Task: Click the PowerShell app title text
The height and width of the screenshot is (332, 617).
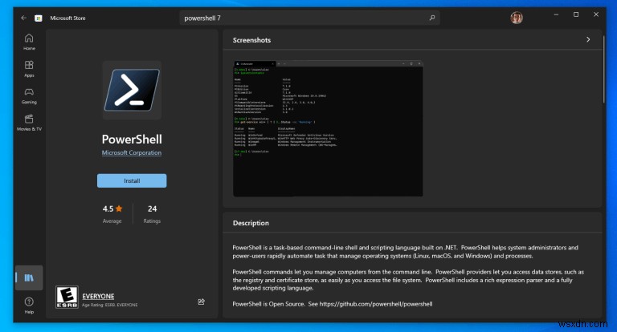Action: point(132,139)
